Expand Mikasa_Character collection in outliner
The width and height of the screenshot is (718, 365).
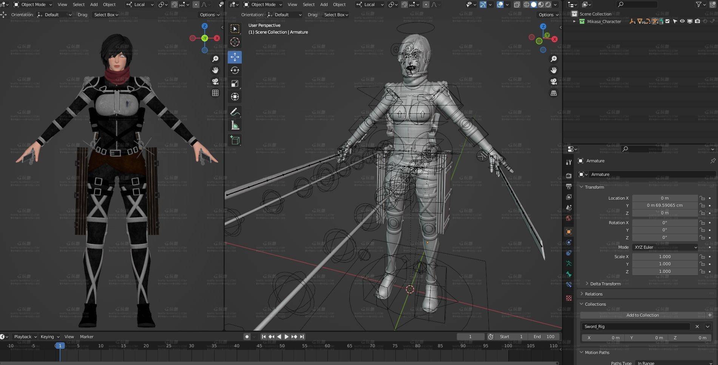point(574,22)
